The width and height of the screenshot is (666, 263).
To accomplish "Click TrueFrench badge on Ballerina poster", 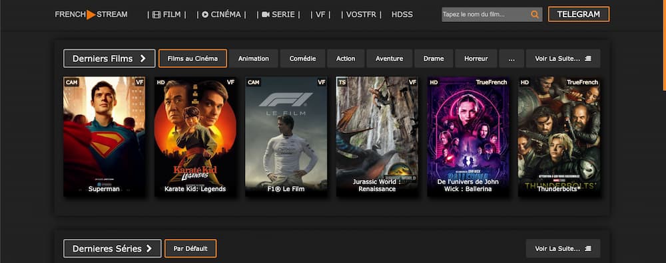I will 492,82.
